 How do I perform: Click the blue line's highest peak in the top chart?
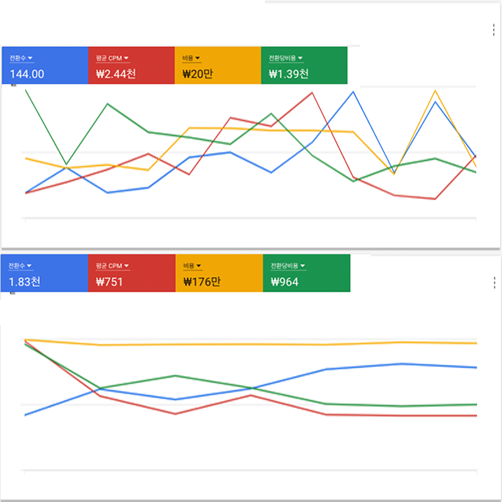(x=353, y=91)
